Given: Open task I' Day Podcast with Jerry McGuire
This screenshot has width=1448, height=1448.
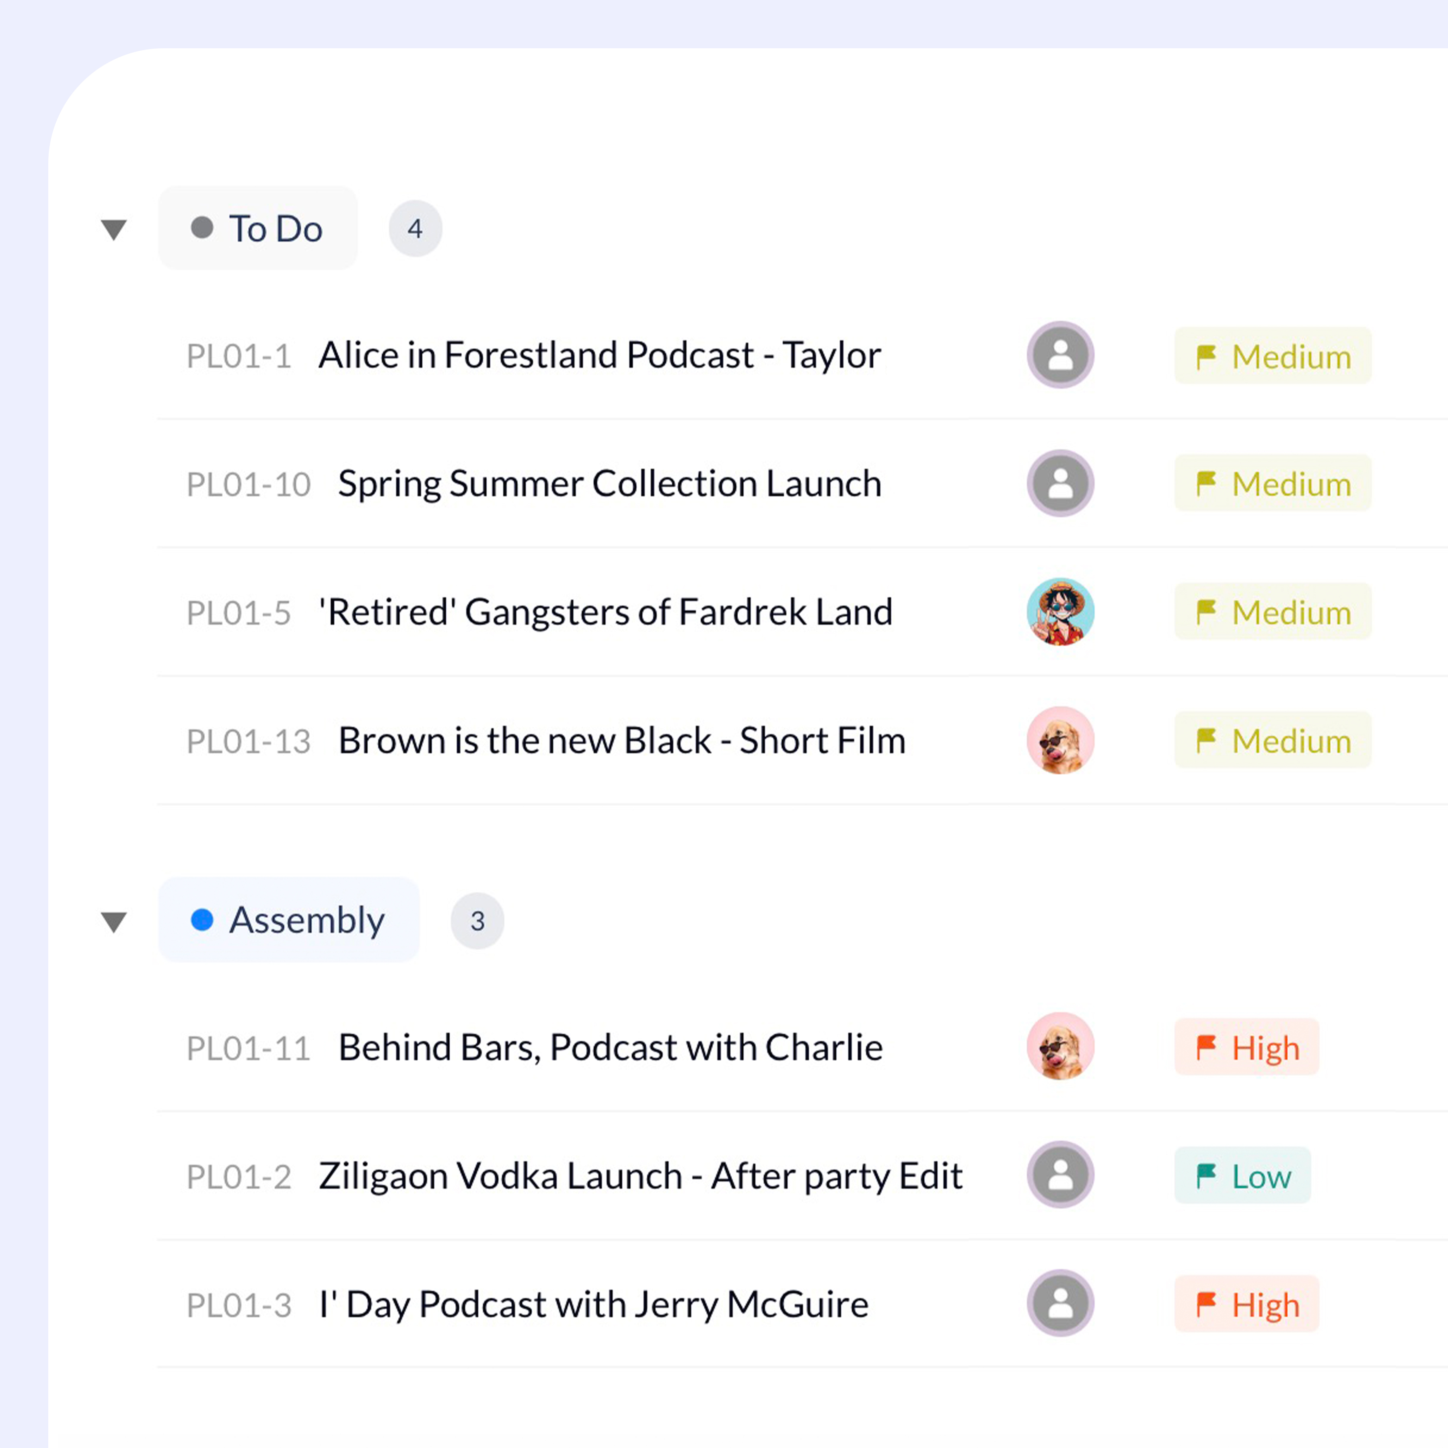Looking at the screenshot, I should pyautogui.click(x=594, y=1305).
